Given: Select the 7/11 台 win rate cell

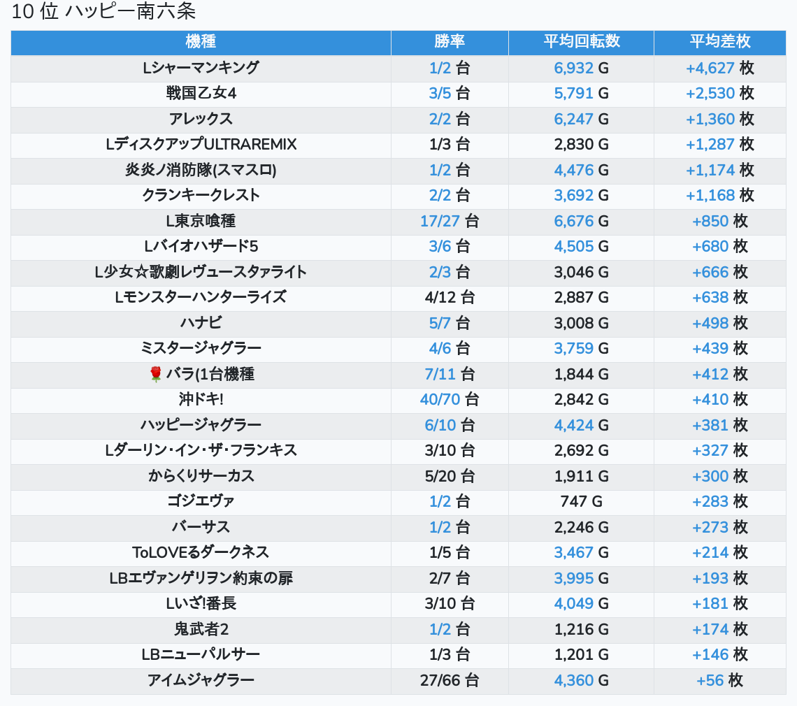Looking at the screenshot, I should (450, 374).
